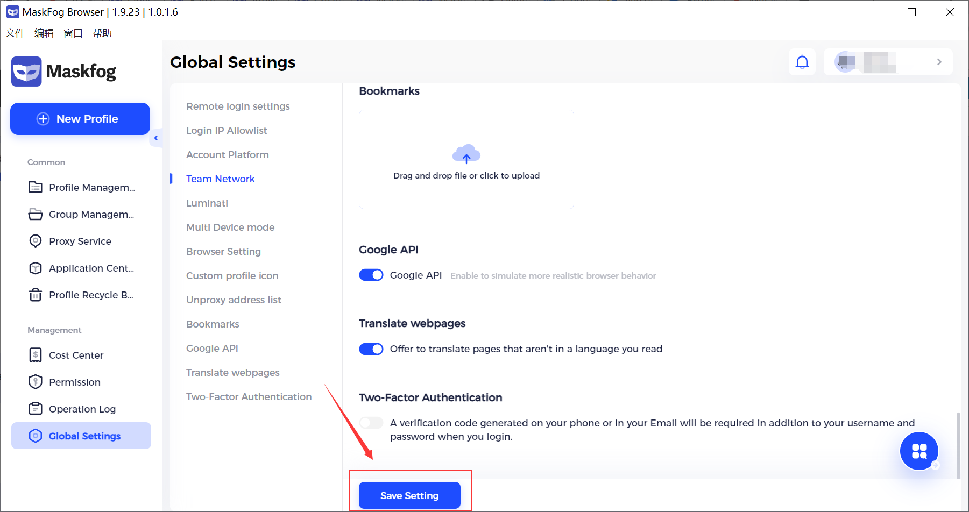Viewport: 969px width, 512px height.
Task: Click the Maskfog logo icon
Action: [x=26, y=72]
